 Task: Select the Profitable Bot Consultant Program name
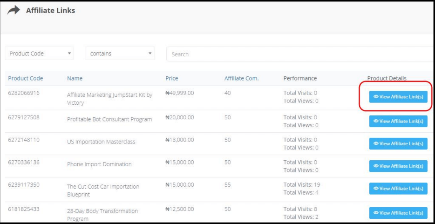[x=109, y=119]
